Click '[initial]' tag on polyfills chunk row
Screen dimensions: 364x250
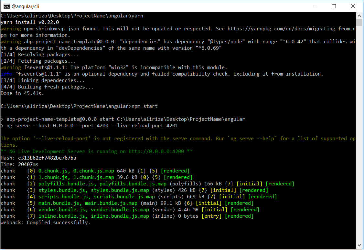coord(249,184)
